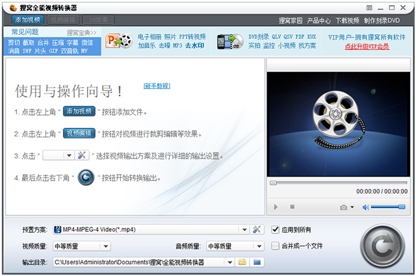The height and width of the screenshot is (276, 416).
Task: Open the 制作刻录DVD menu item
Action: click(382, 20)
